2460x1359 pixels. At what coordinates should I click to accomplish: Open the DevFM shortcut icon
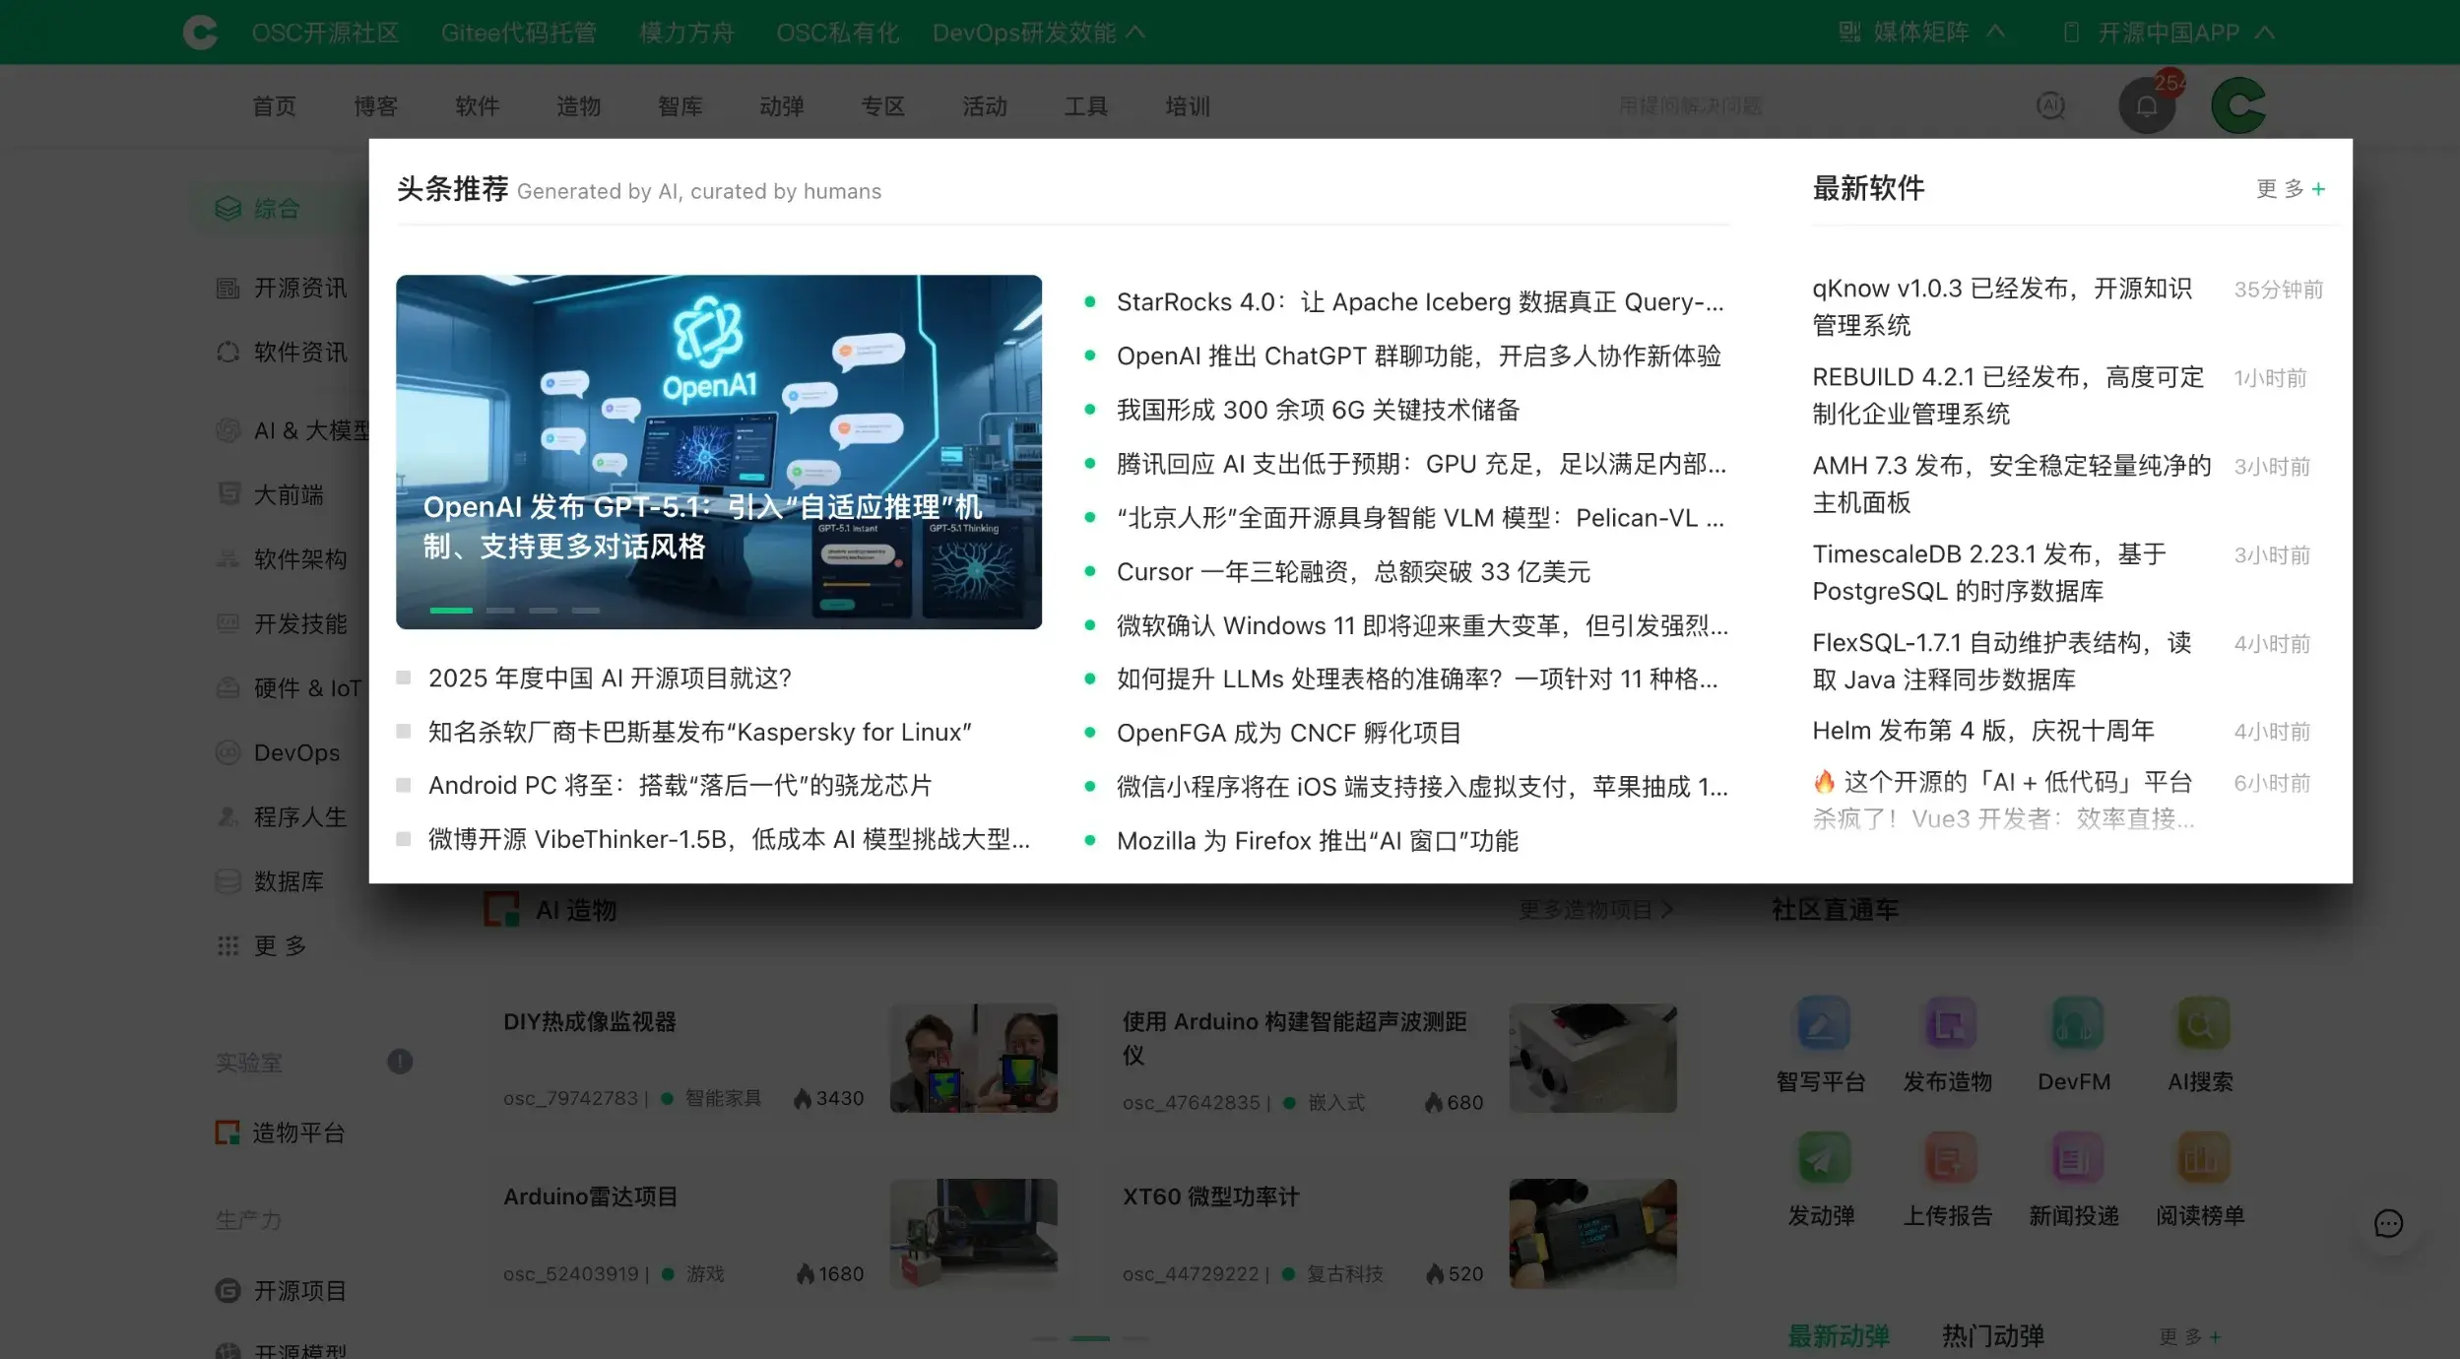click(x=2074, y=1024)
